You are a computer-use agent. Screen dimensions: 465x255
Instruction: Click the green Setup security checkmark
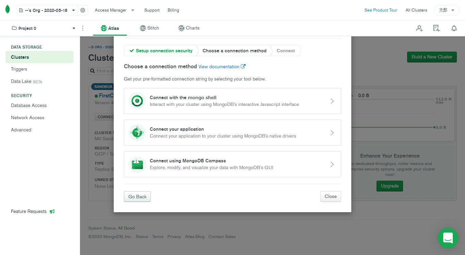pyautogui.click(x=131, y=51)
